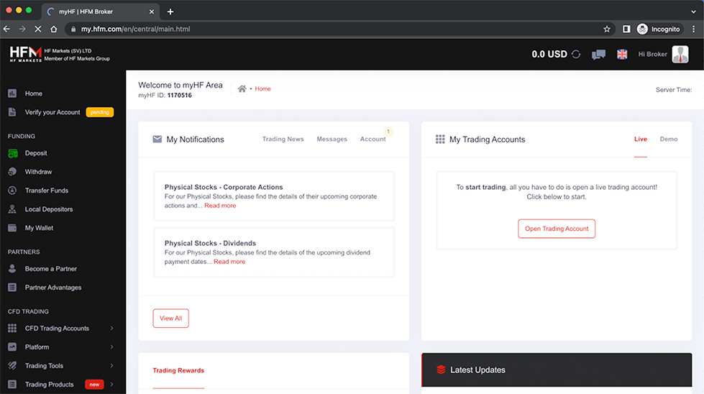Click the Partner Advantages list icon
This screenshot has height=394, width=704.
click(12, 287)
